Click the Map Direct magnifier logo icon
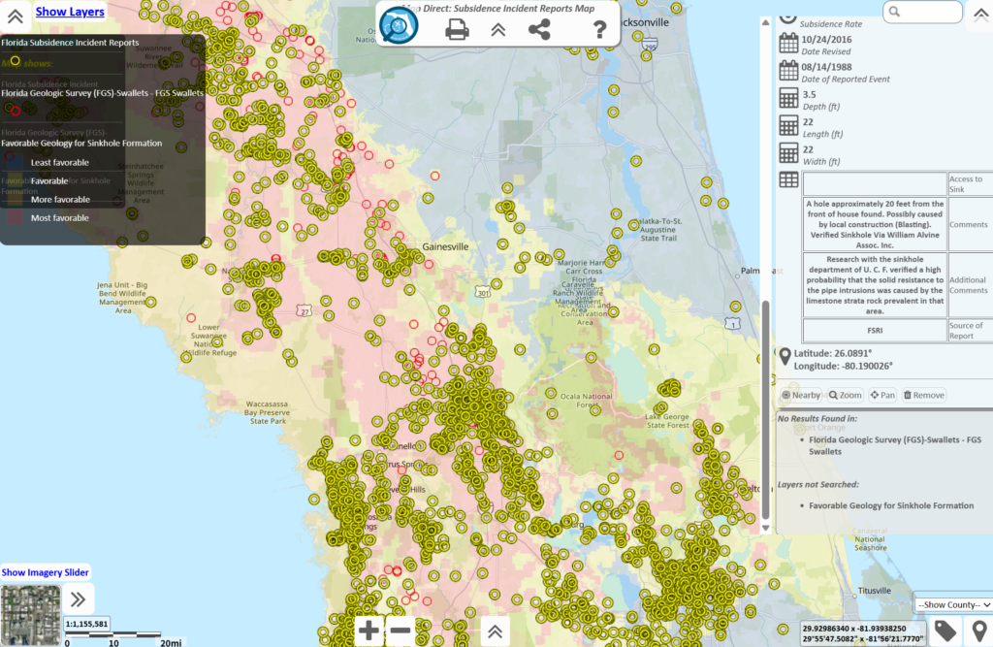This screenshot has width=993, height=647. tap(398, 26)
